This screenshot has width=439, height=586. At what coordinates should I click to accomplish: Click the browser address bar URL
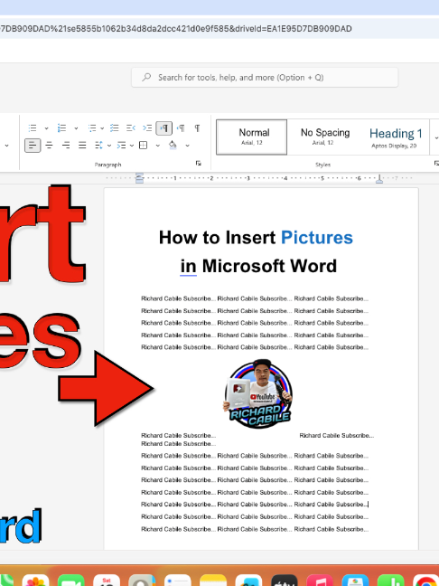pyautogui.click(x=176, y=29)
